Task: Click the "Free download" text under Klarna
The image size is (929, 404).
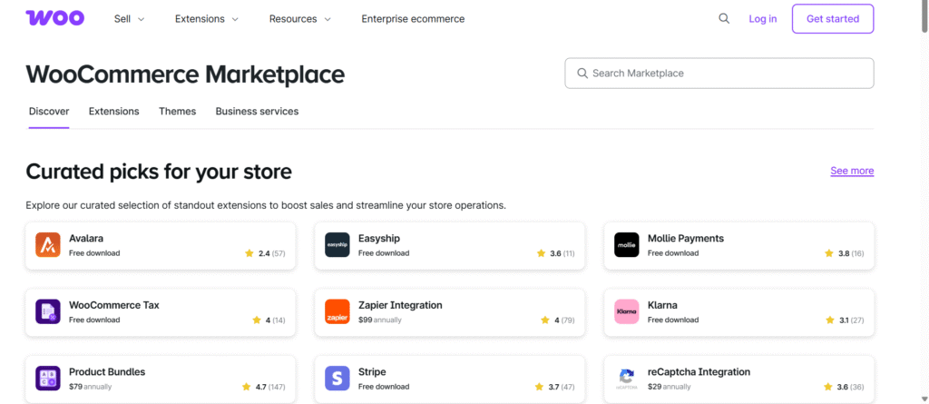Action: (673, 320)
